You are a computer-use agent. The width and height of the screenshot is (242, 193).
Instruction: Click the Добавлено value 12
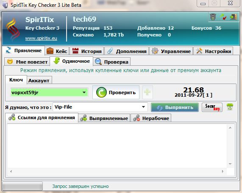171,28
